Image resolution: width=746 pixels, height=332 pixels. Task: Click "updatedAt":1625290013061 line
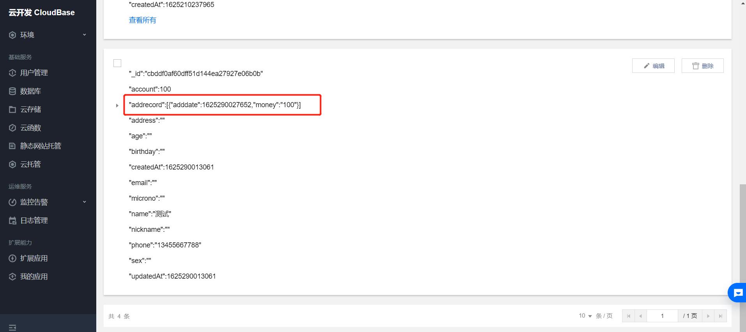(x=172, y=276)
